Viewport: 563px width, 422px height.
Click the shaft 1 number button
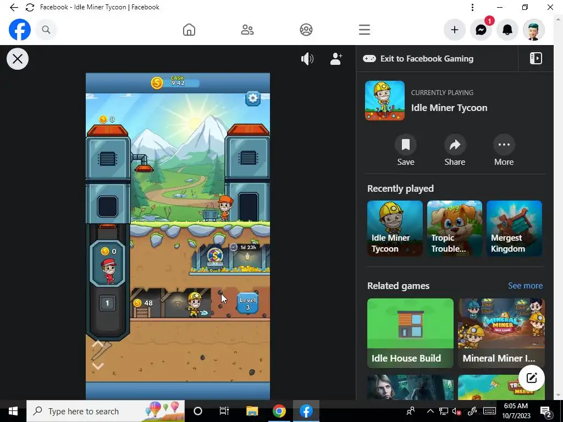[107, 303]
